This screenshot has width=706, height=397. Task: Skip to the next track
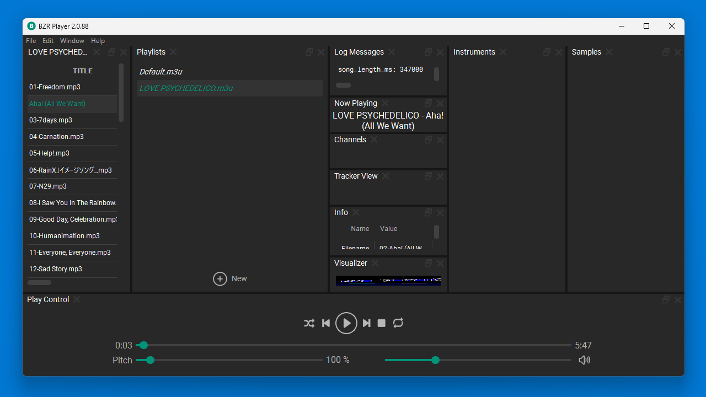click(x=366, y=323)
